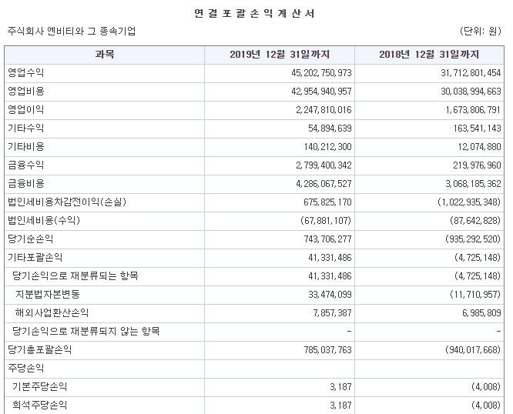Click value 163,541,143
Screen dimensions: 513x414
coord(477,128)
